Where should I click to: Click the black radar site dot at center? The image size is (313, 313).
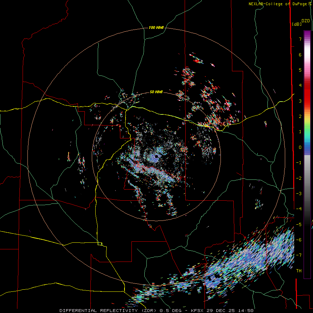[156, 156]
